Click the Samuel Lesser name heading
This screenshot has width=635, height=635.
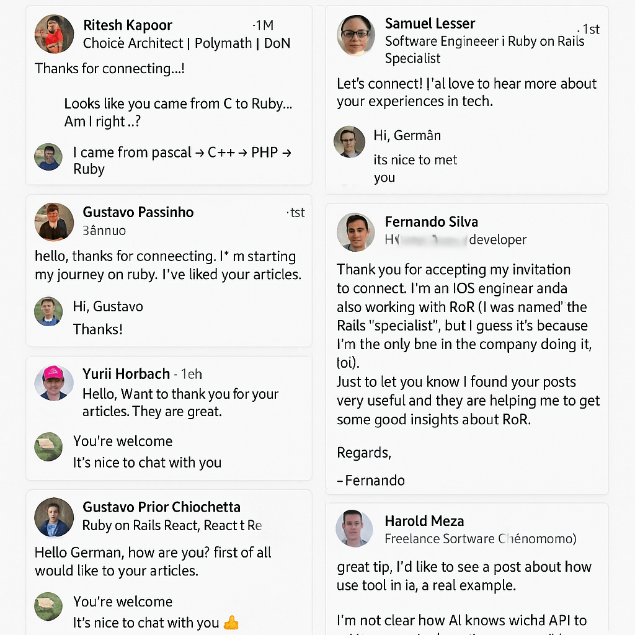tap(430, 24)
